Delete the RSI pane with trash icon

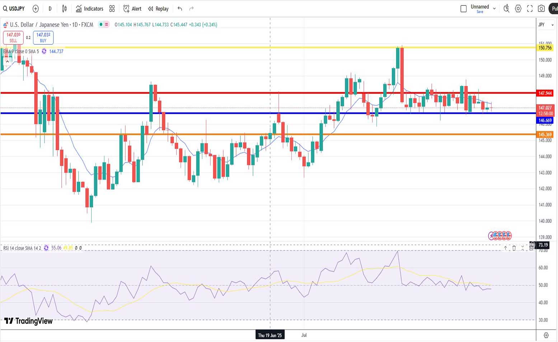point(514,248)
